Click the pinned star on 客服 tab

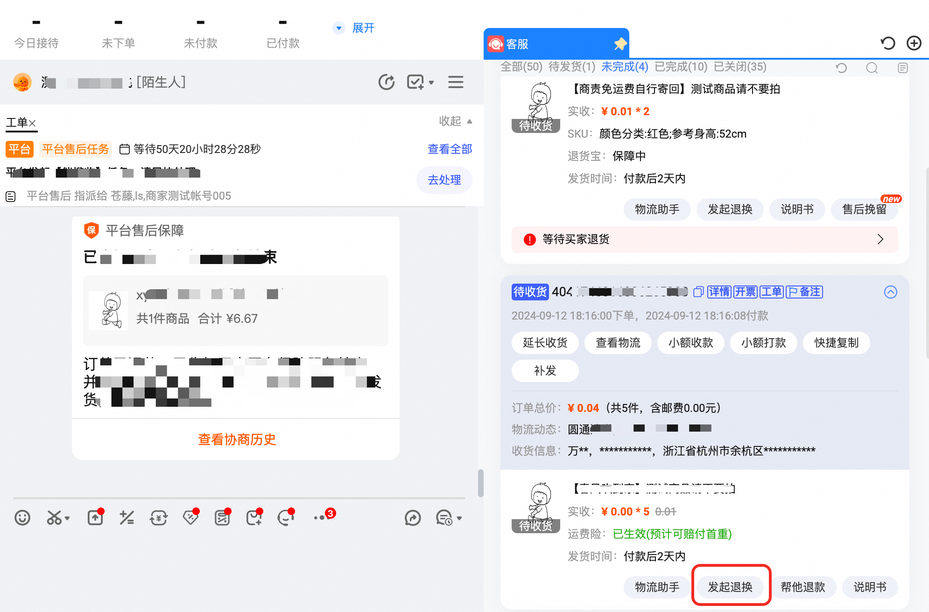tap(620, 44)
